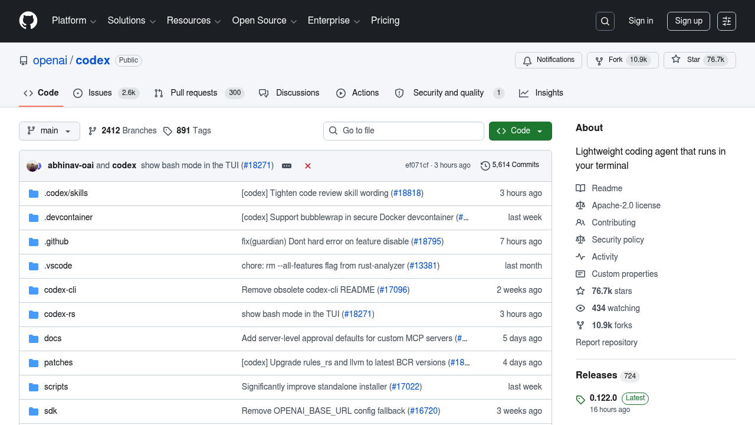Click the Go to file search field
The width and height of the screenshot is (755, 425).
403,130
